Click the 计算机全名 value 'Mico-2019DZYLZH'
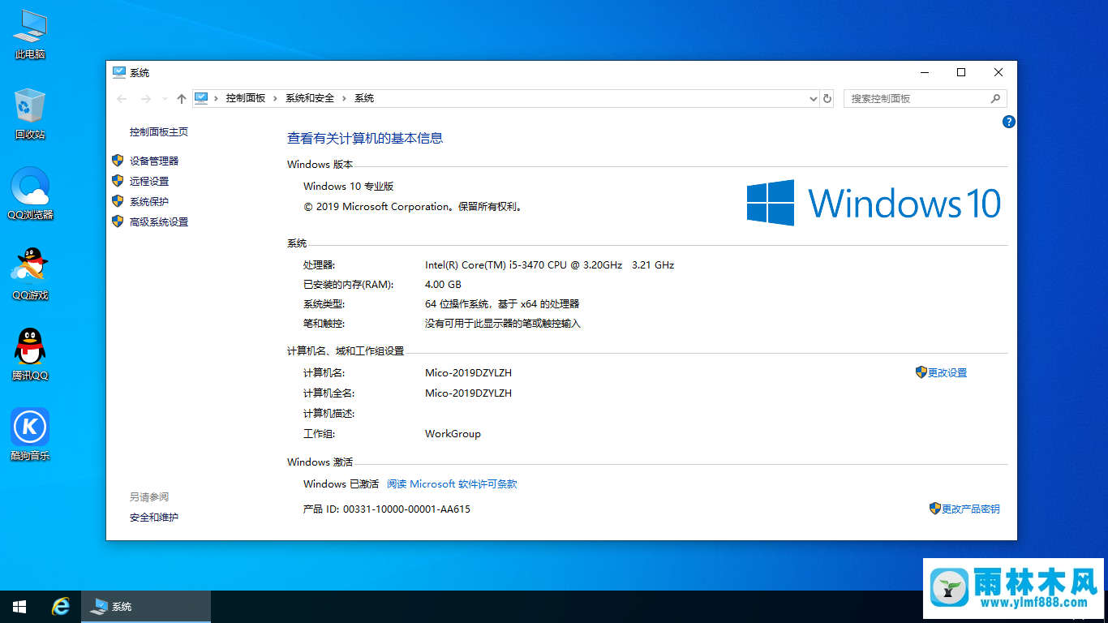 [x=468, y=393]
